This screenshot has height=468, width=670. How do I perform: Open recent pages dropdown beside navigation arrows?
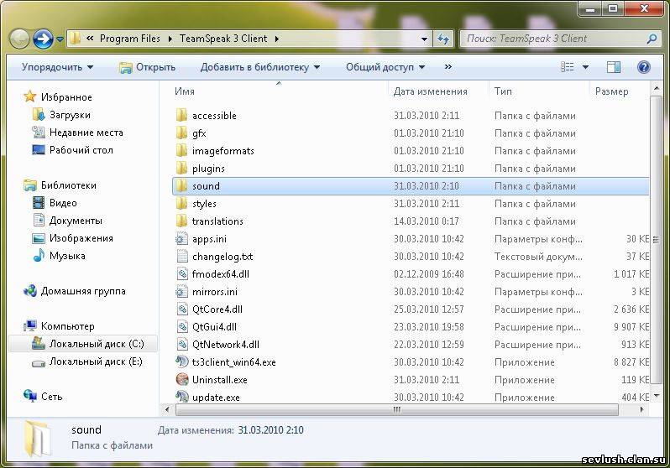point(60,39)
